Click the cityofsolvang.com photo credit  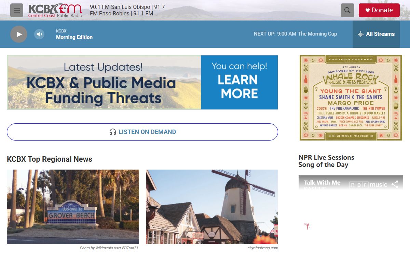click(263, 248)
